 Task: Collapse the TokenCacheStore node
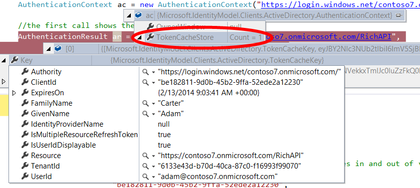139,38
